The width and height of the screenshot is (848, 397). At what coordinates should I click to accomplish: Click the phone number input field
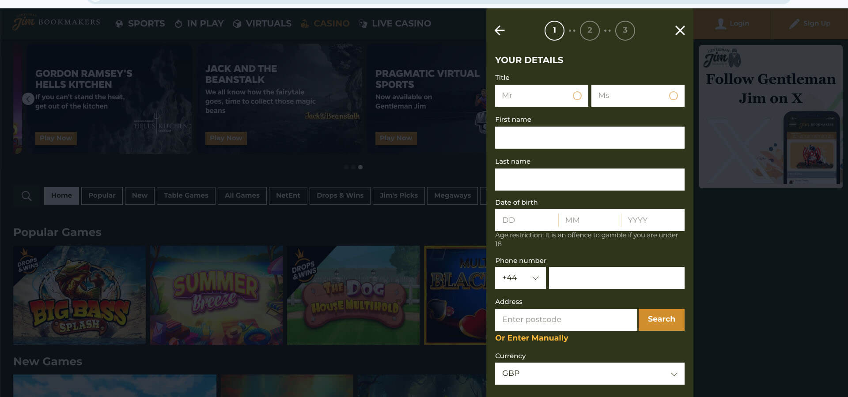point(617,278)
